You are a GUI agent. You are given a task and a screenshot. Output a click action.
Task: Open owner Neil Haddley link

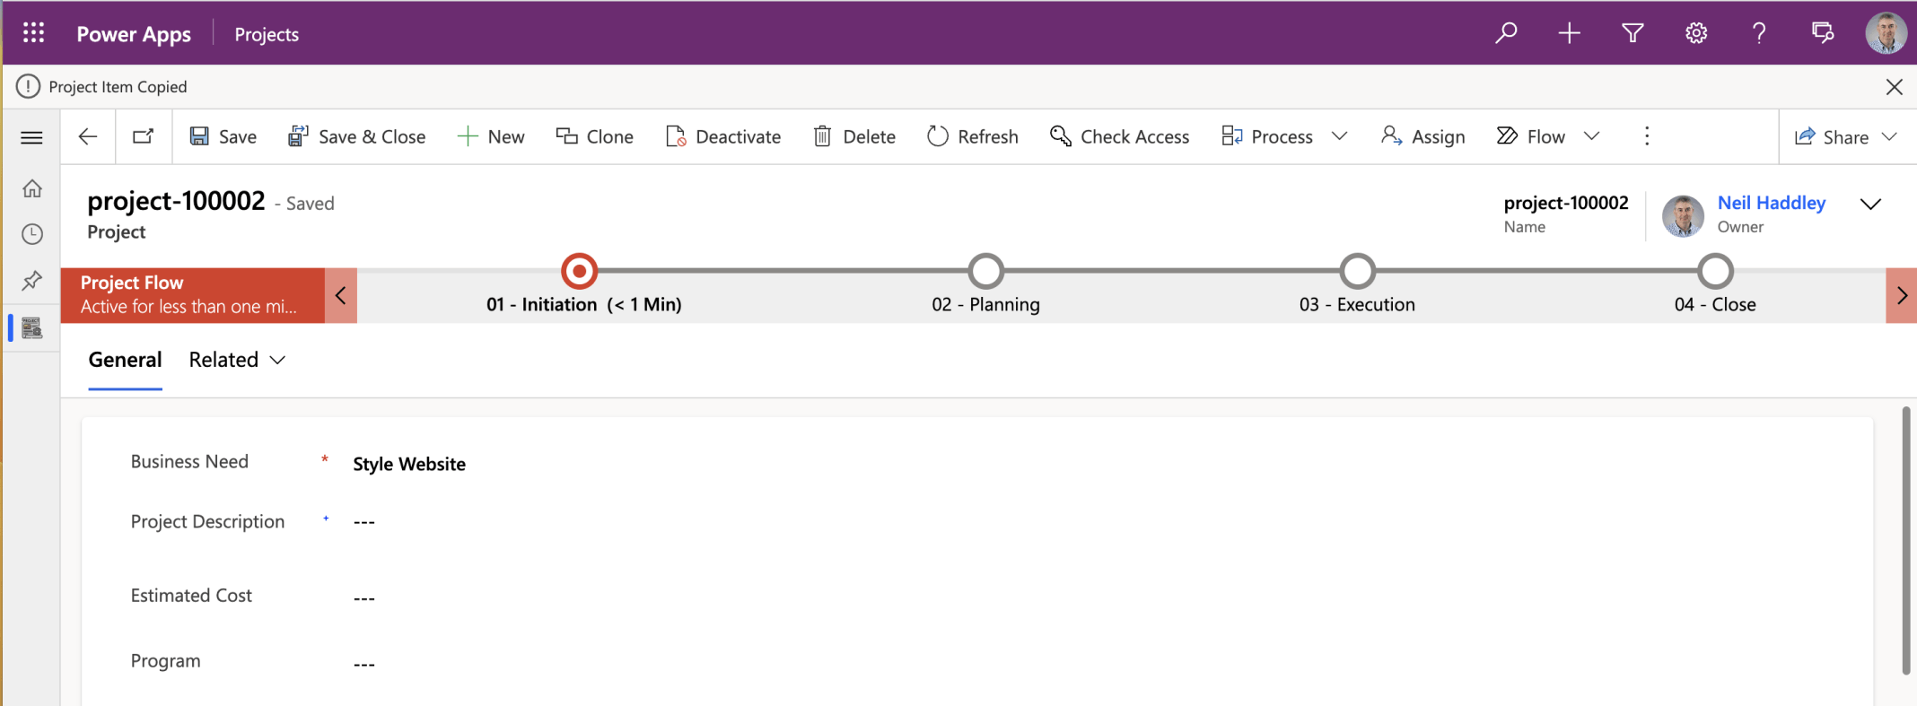[1772, 203]
